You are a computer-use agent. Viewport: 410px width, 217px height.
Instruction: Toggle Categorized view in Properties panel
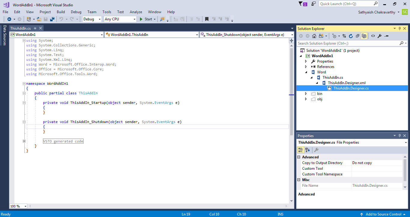[301, 150]
